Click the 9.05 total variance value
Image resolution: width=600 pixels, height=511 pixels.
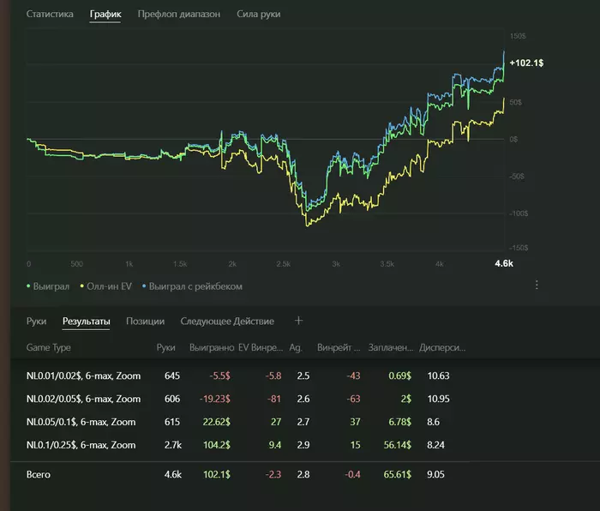coord(435,475)
